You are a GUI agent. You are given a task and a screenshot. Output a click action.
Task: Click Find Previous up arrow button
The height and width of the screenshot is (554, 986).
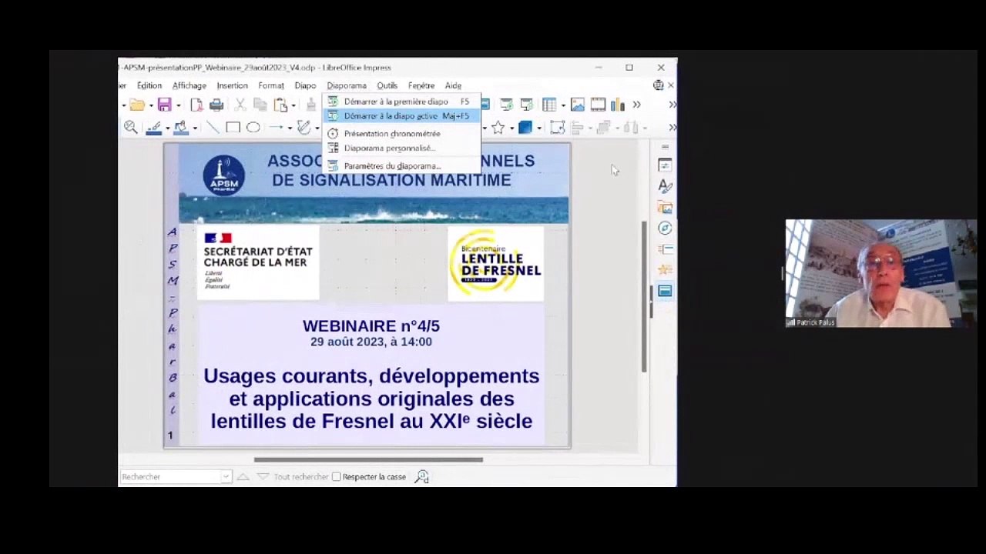tap(243, 477)
